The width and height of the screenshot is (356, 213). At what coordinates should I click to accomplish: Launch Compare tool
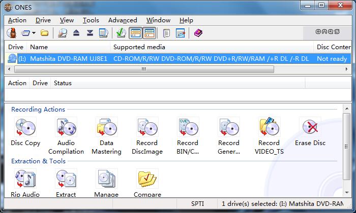tap(147, 183)
